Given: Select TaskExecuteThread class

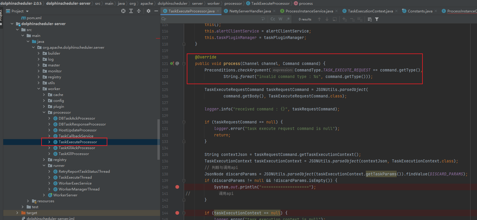Looking at the screenshot, I should (75, 177).
